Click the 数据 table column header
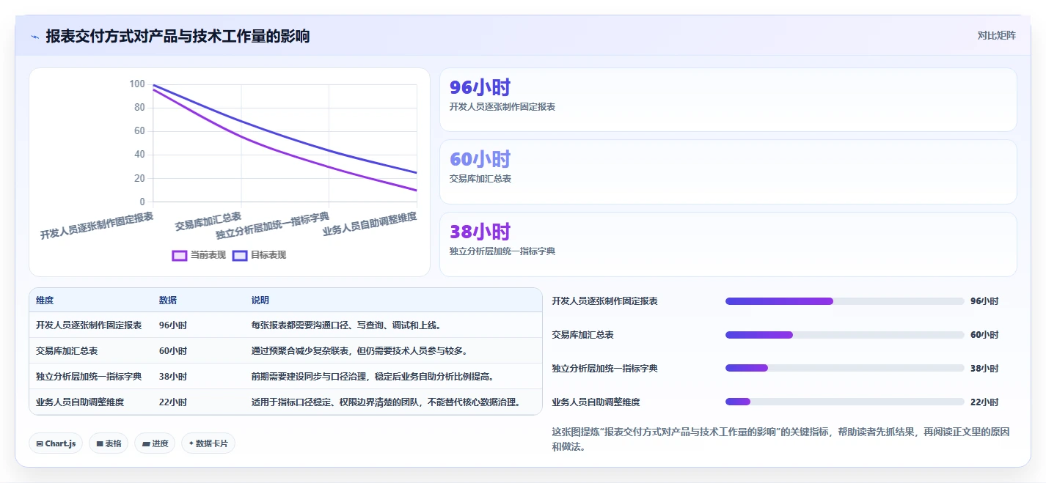1046x483 pixels. (168, 301)
